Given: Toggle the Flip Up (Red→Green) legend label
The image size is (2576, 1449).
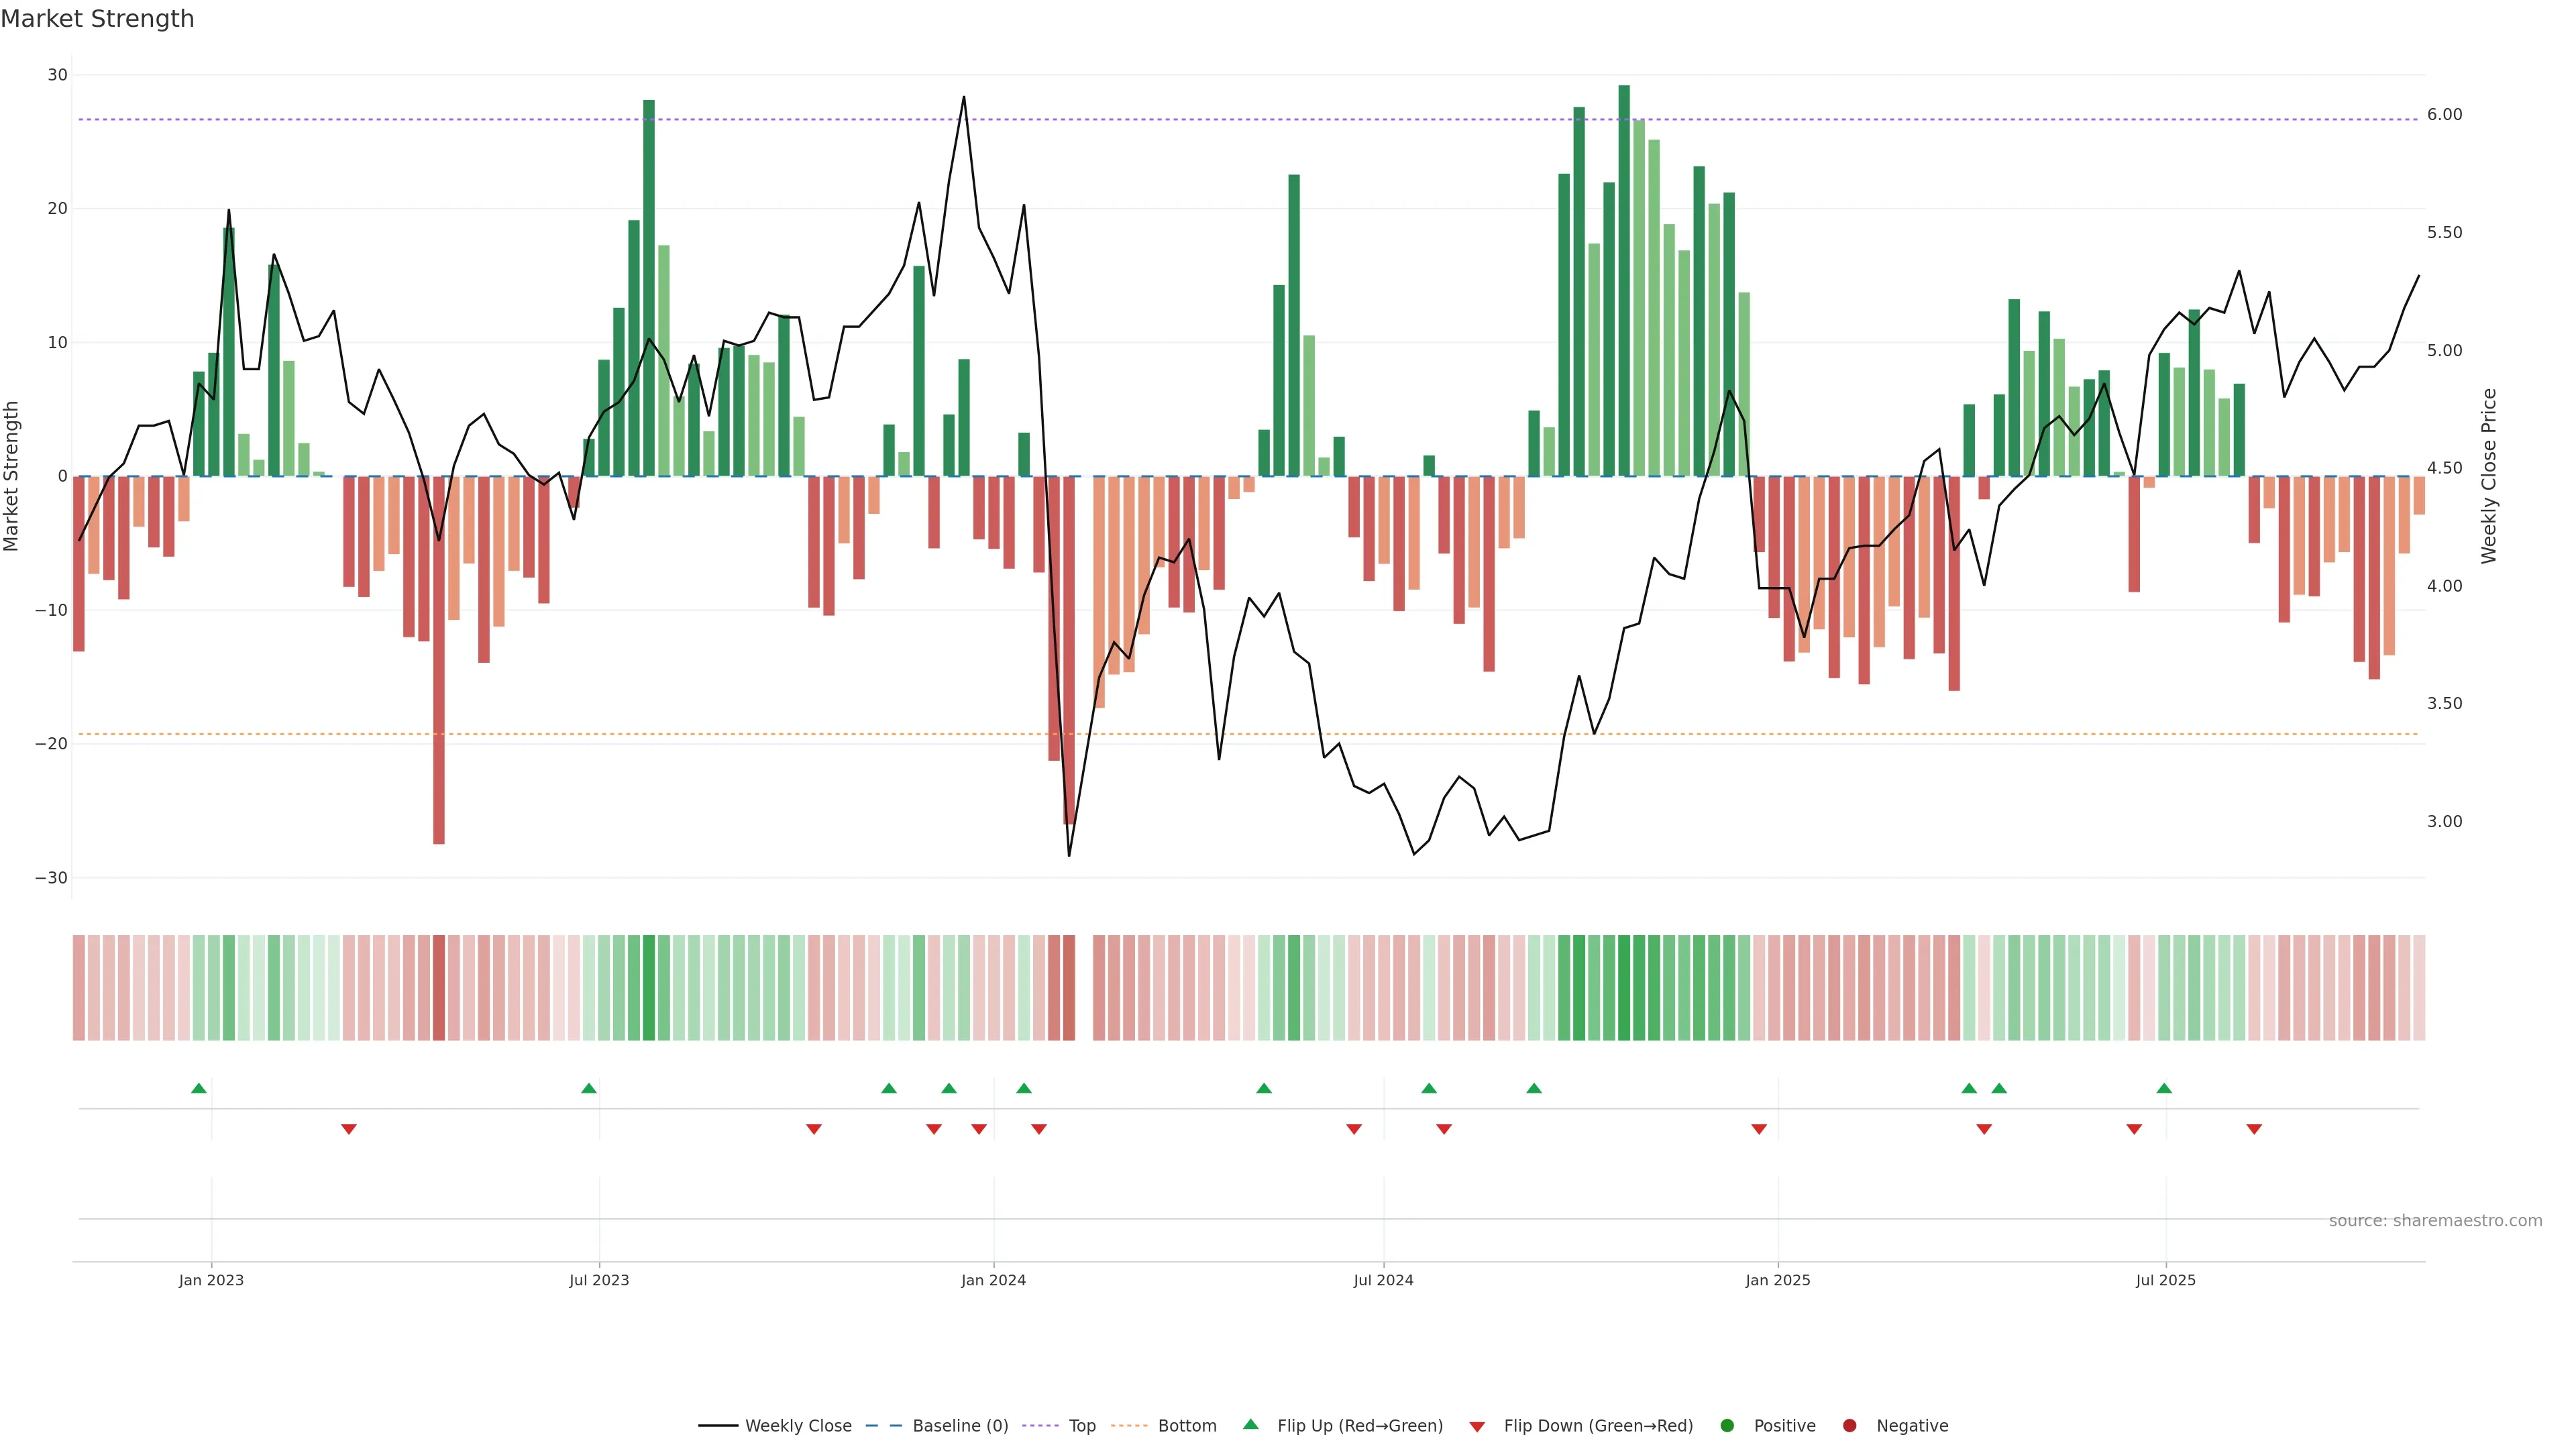Looking at the screenshot, I should [x=1360, y=1426].
